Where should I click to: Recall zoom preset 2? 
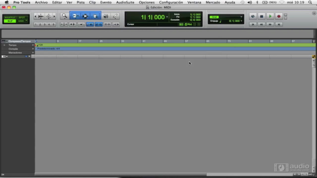(40, 24)
